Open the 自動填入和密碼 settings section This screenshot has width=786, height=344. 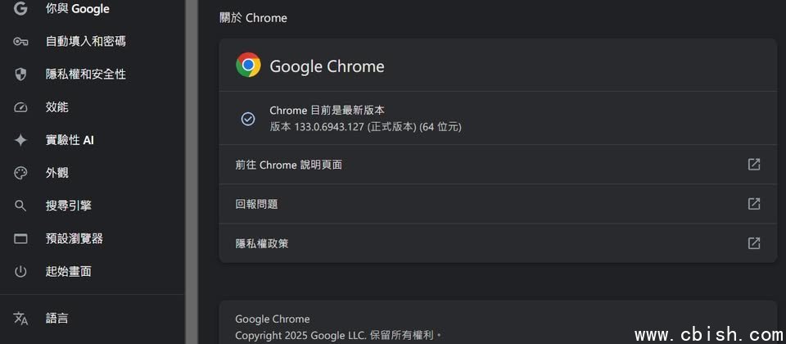click(85, 41)
